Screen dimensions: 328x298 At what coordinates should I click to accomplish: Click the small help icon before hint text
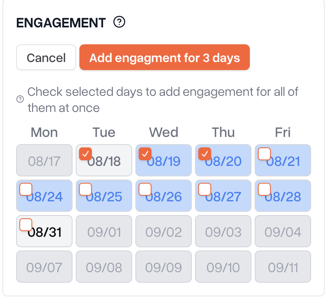pos(20,99)
